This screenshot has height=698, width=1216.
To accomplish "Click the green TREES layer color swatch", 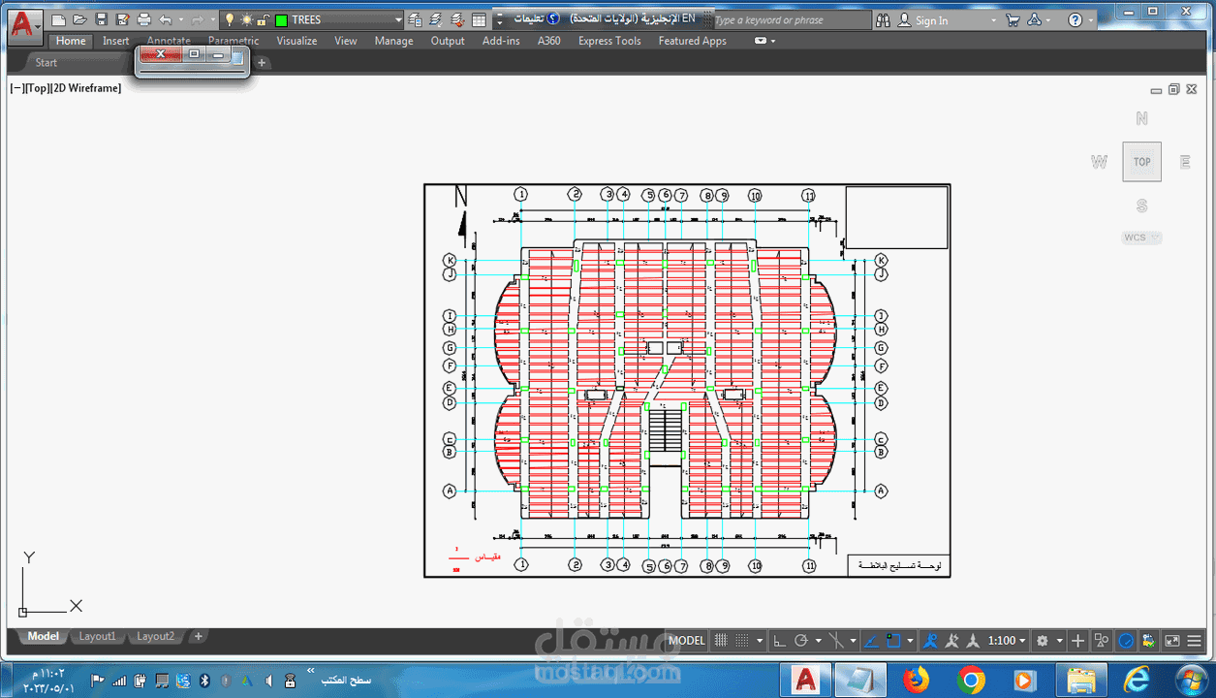I will [x=281, y=20].
